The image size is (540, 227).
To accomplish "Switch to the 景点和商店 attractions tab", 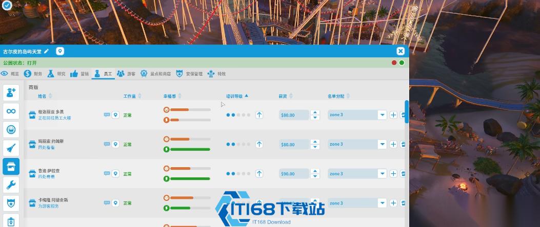I will coord(155,74).
